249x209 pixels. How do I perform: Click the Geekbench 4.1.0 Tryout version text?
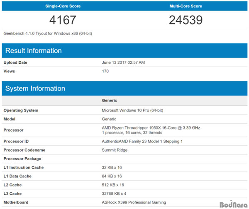[48, 33]
